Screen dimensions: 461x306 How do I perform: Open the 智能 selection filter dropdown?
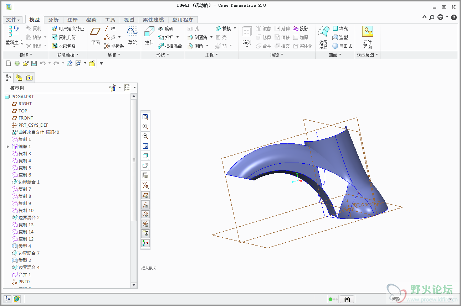pyautogui.click(x=421, y=299)
